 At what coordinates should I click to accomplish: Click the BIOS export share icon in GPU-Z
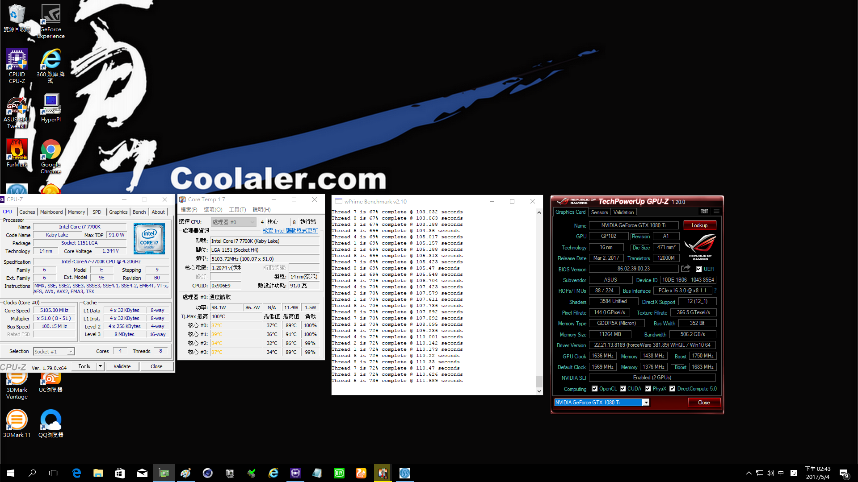(x=686, y=269)
